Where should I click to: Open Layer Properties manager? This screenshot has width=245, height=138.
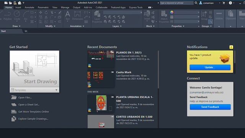(97, 17)
